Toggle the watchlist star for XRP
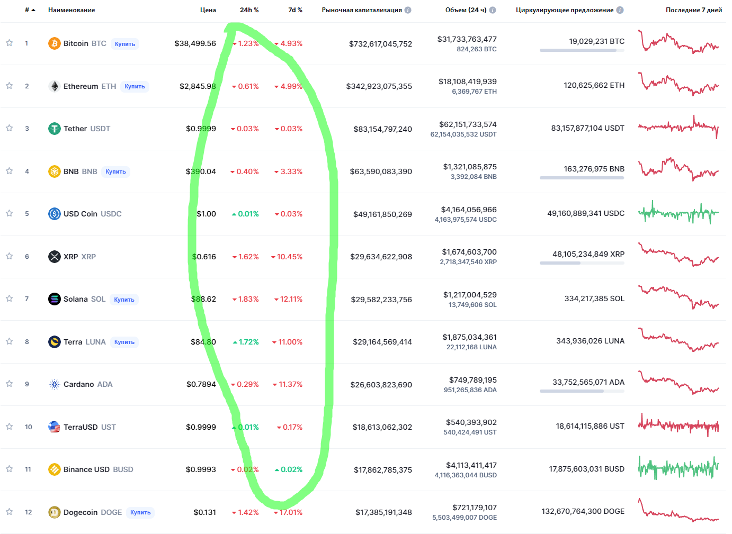The height and width of the screenshot is (534, 732). pos(9,256)
